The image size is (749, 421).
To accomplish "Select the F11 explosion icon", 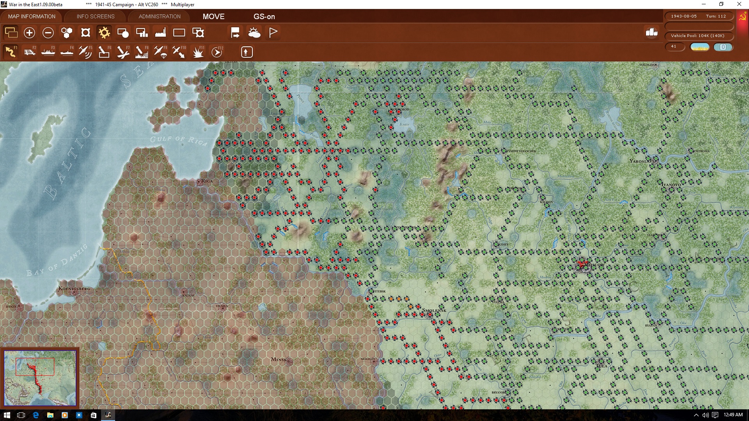I will tap(198, 52).
